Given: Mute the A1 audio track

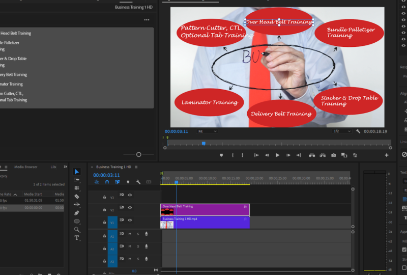Looking at the screenshot, I should 130,234.
